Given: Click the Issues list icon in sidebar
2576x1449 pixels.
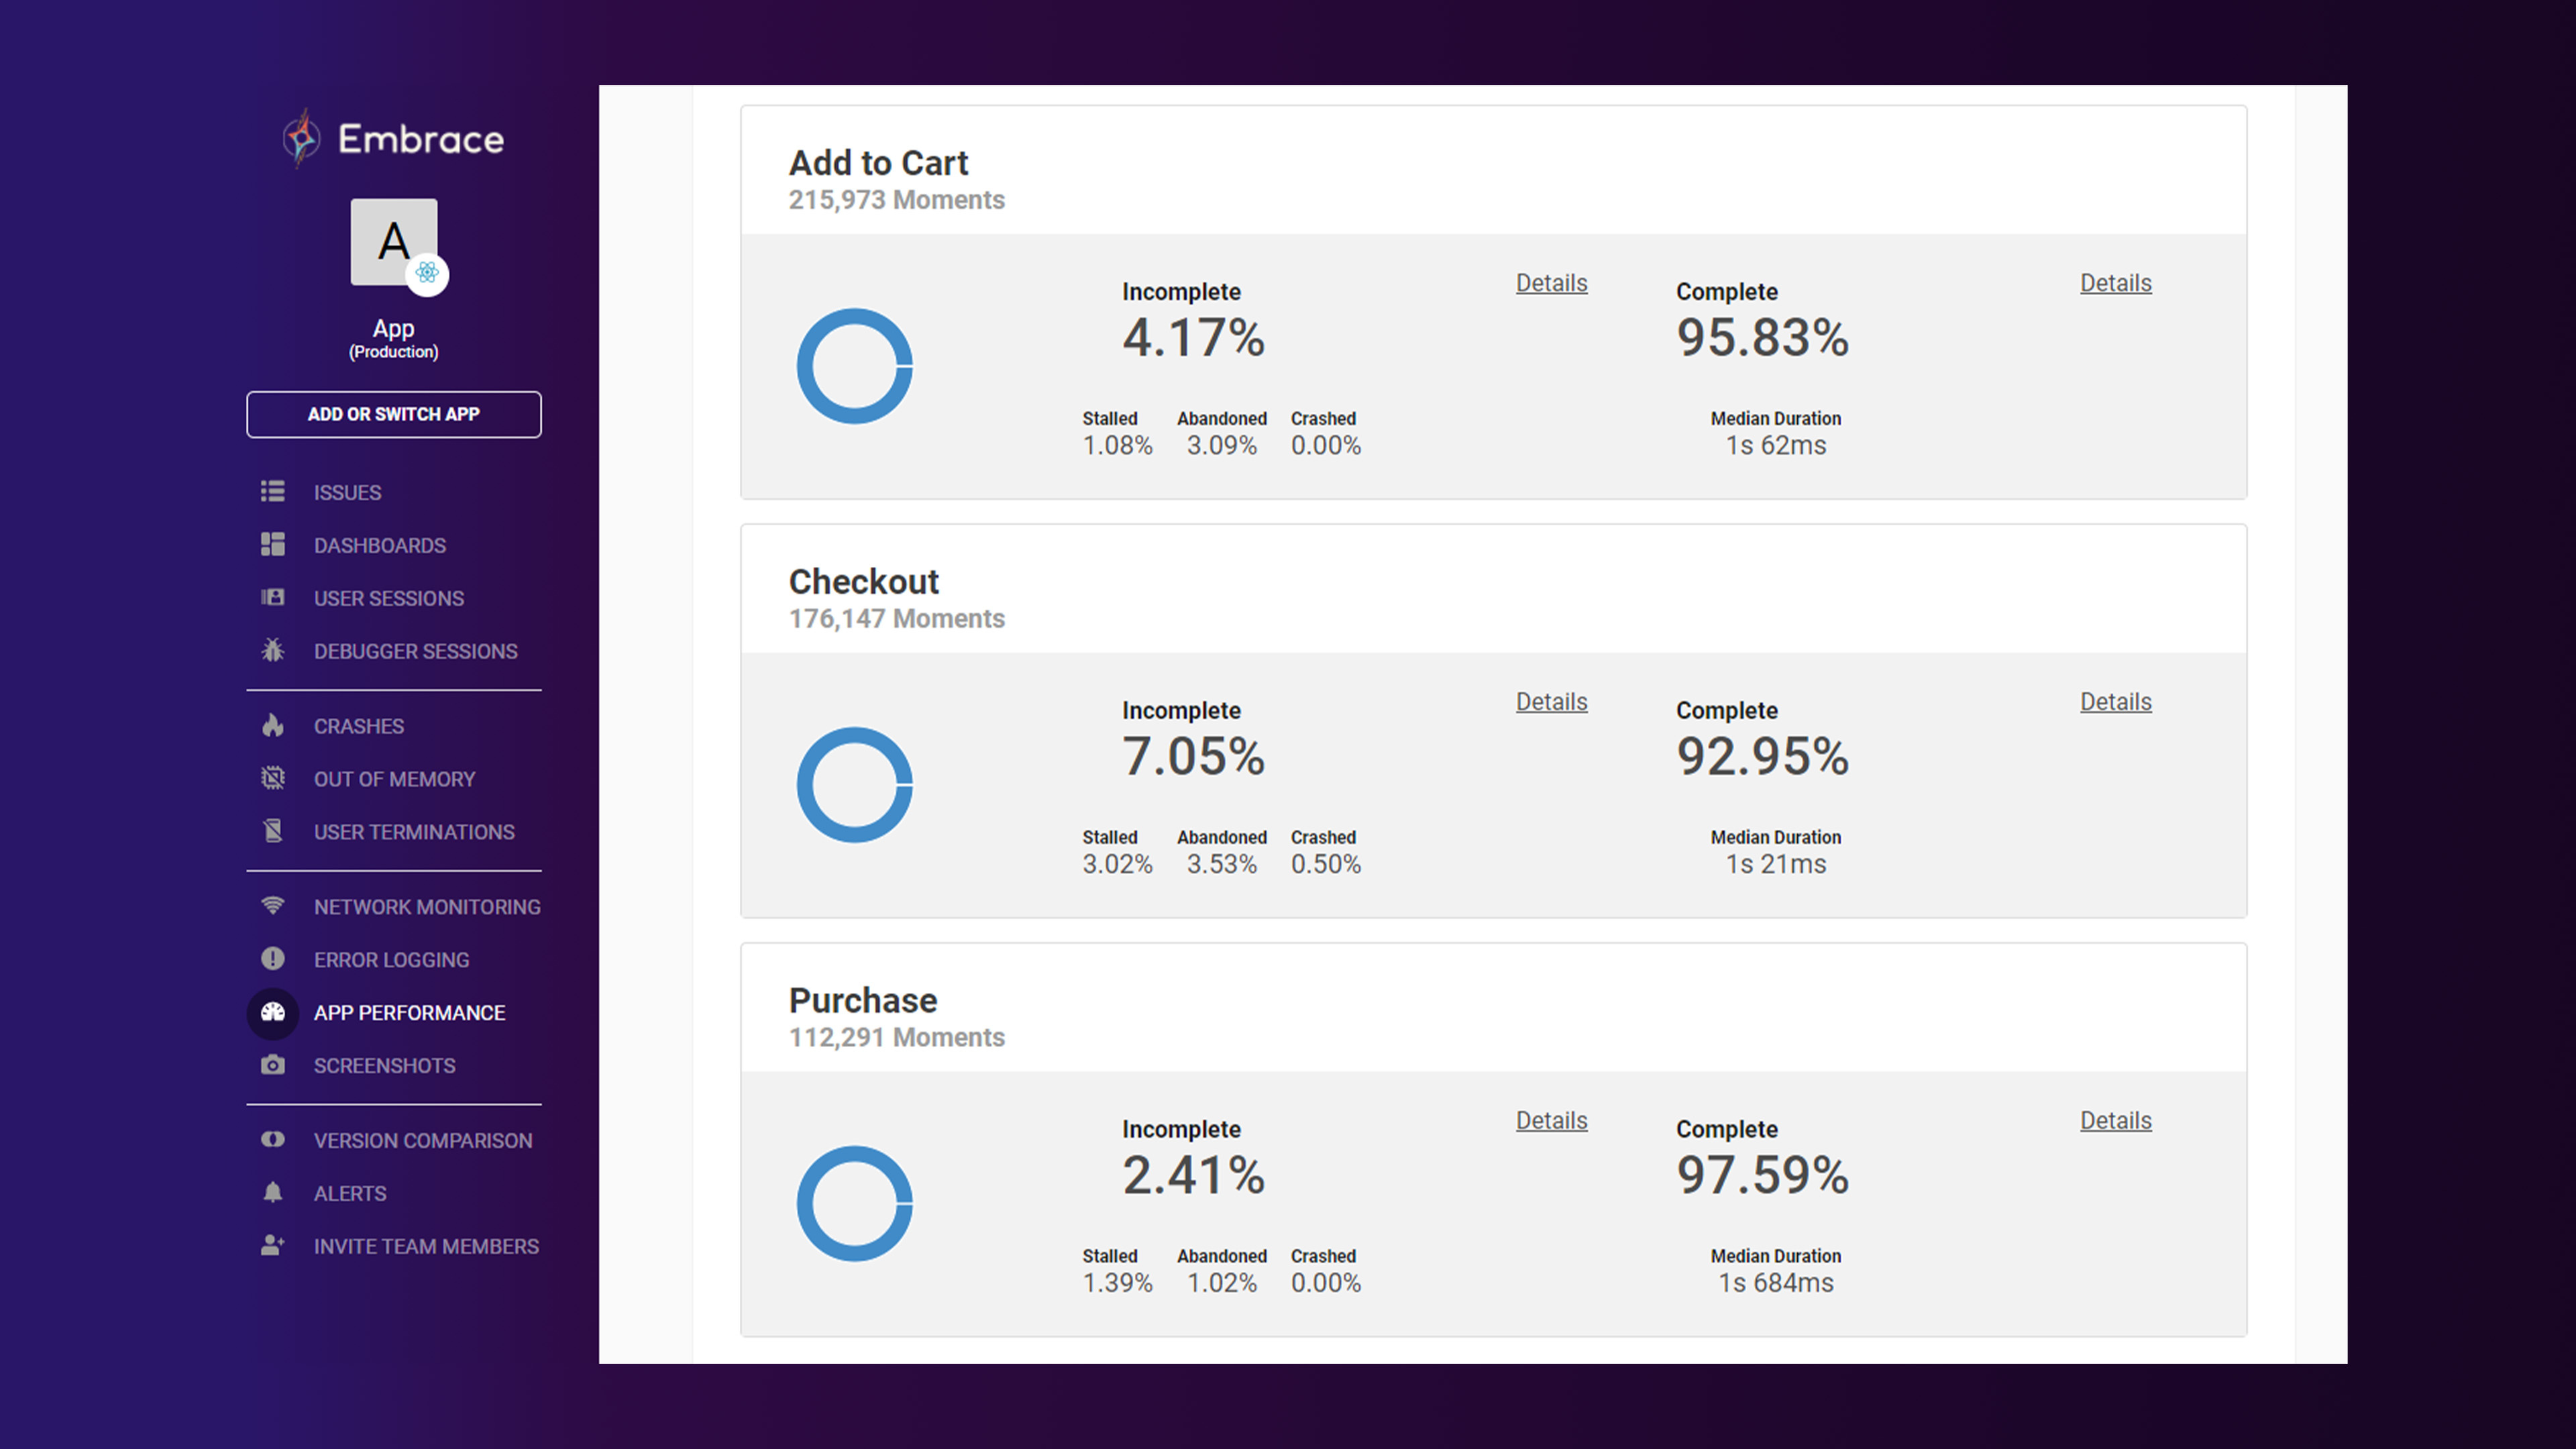Looking at the screenshot, I should (272, 492).
